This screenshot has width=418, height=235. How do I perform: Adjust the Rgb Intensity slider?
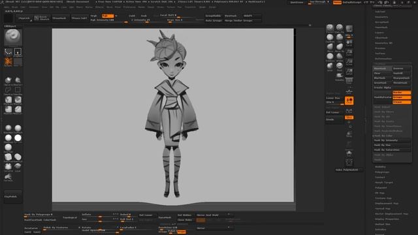[109, 20]
